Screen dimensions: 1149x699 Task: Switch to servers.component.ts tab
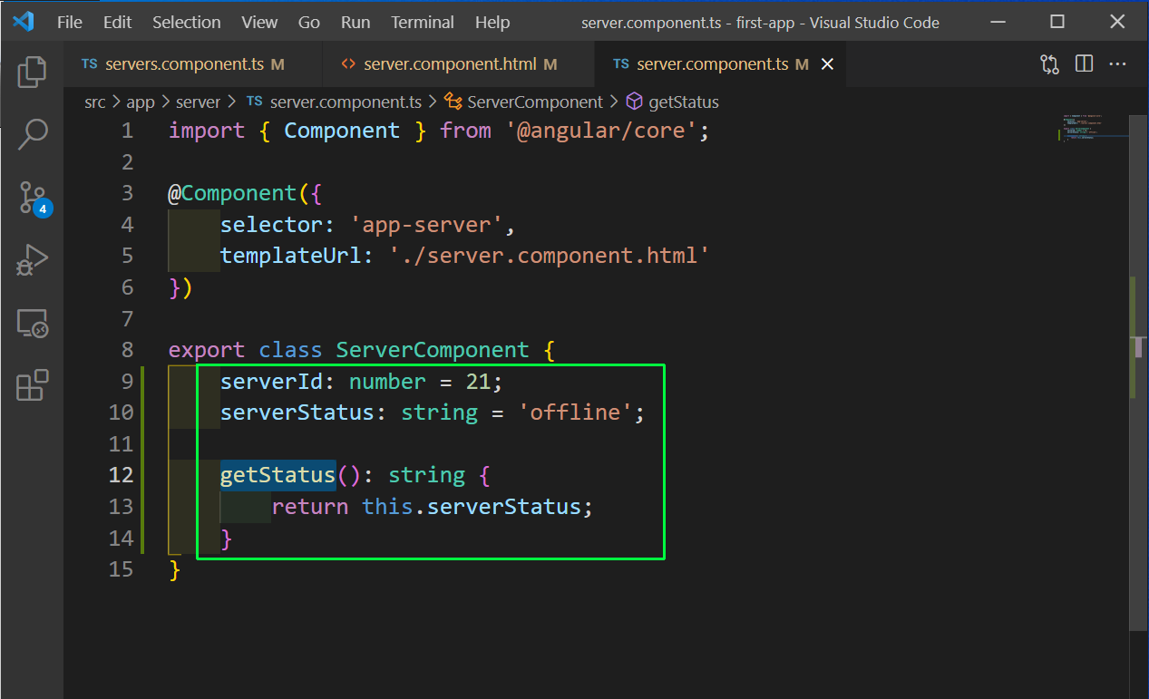192,64
